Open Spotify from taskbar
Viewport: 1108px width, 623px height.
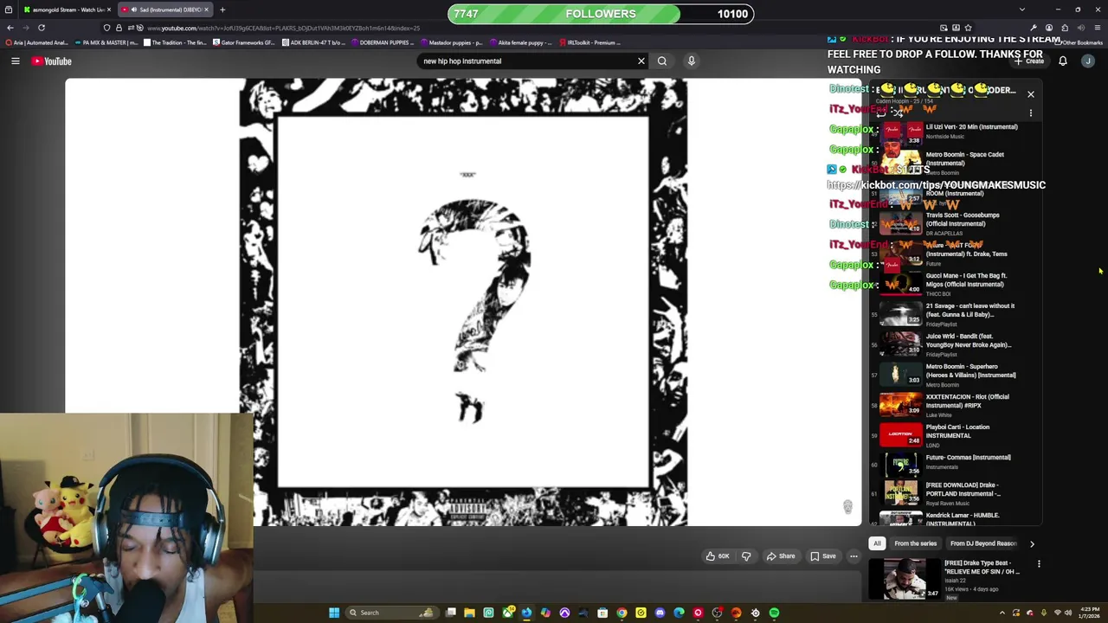774,613
